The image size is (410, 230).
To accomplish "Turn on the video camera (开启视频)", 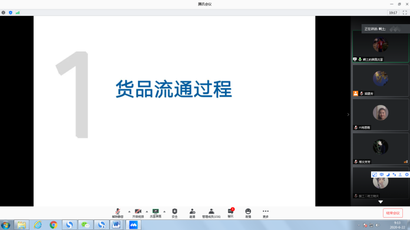I will (138, 213).
